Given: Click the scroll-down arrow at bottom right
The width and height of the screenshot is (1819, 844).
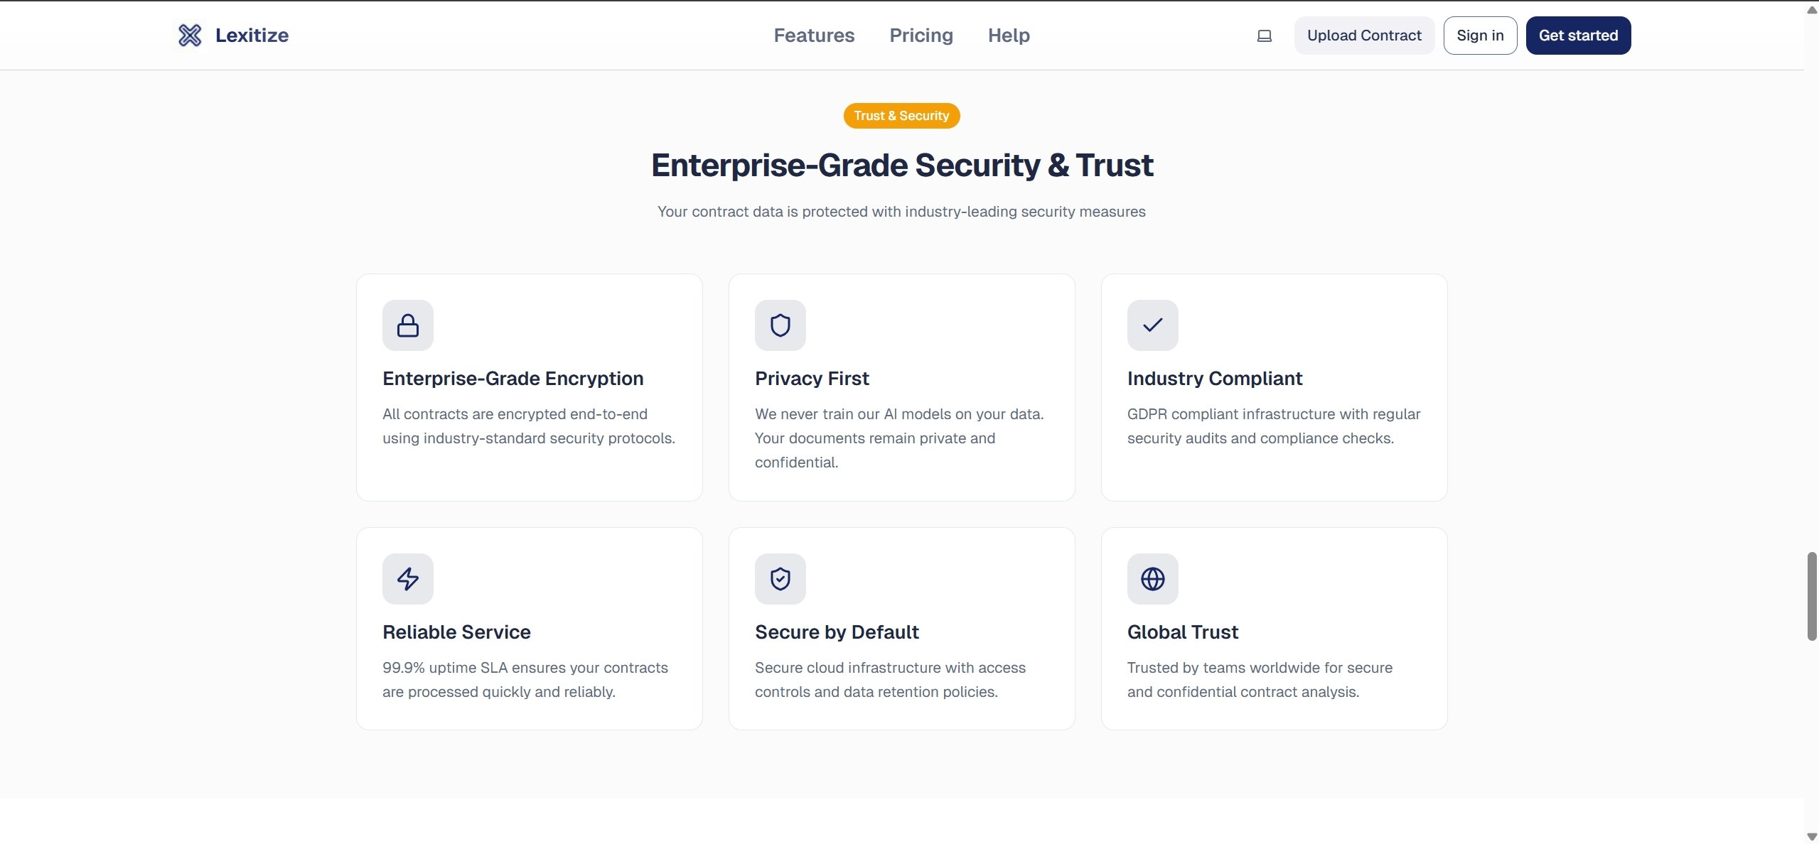Looking at the screenshot, I should pos(1811,835).
